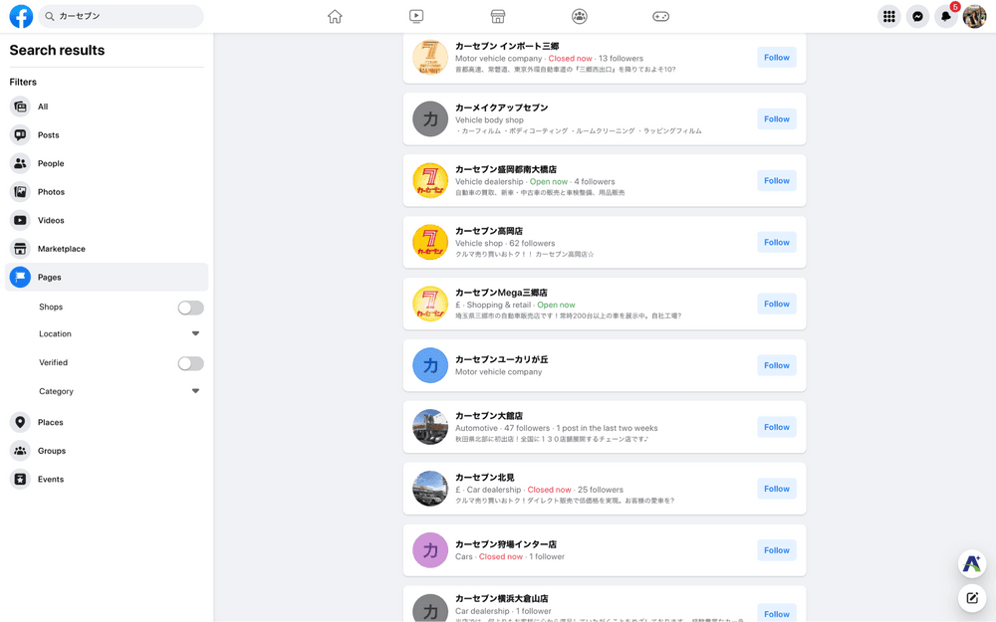
Task: Open the Messenger icon
Action: tap(917, 17)
